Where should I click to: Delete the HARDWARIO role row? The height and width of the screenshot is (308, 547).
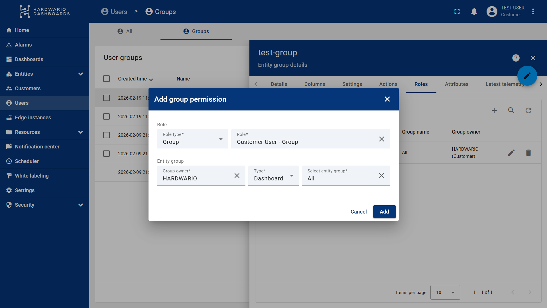[528, 153]
